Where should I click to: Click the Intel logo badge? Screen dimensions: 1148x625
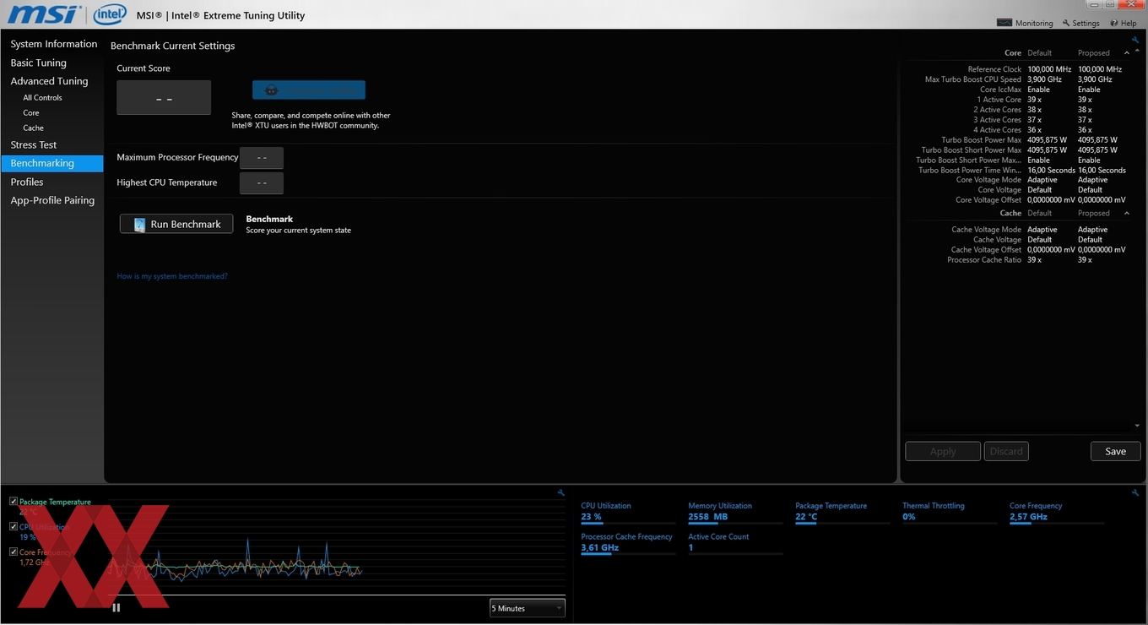(x=110, y=14)
